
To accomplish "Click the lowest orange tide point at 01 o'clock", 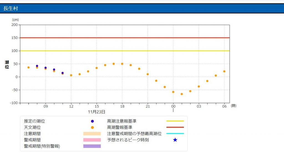I will (x=182, y=94).
